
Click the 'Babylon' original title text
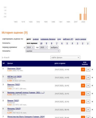coord(10,87)
